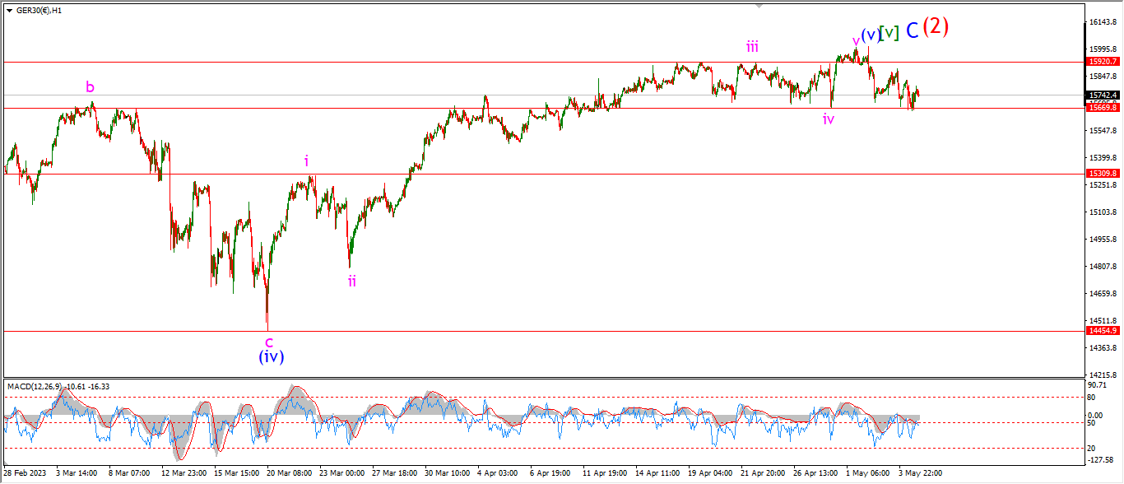Click the 15309.8 price level tag

click(1102, 174)
